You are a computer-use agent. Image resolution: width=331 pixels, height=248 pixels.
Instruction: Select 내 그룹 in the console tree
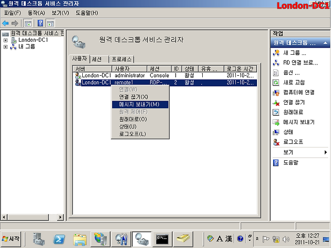[x=27, y=46]
